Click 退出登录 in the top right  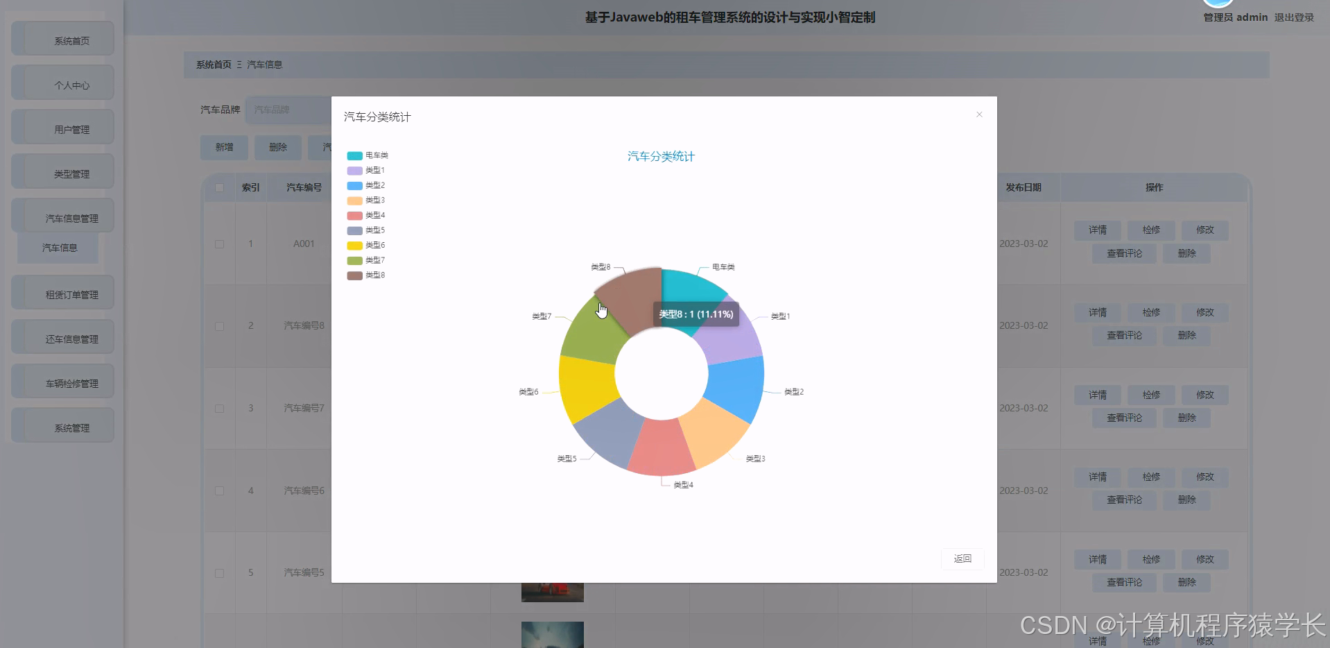(x=1294, y=17)
